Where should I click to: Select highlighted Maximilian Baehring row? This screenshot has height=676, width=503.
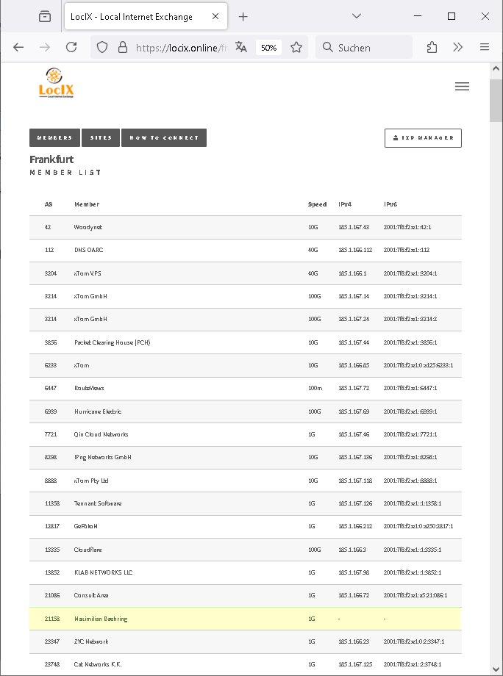(246, 619)
